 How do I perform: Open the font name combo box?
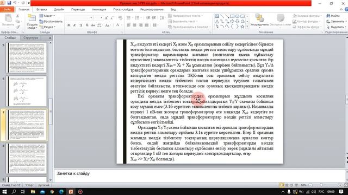pos(79,18)
